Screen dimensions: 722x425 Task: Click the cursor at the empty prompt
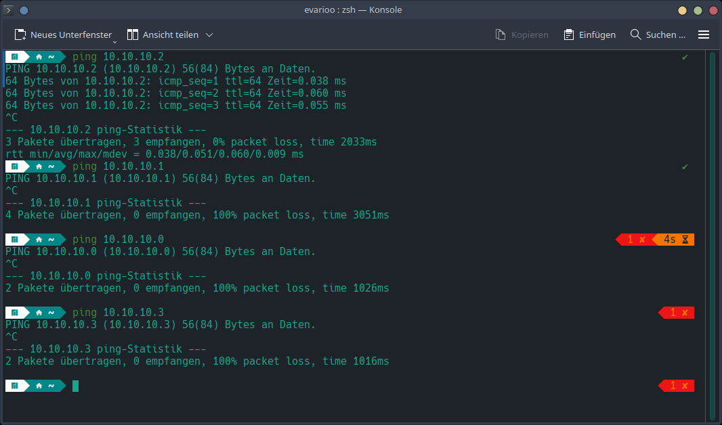click(x=75, y=386)
